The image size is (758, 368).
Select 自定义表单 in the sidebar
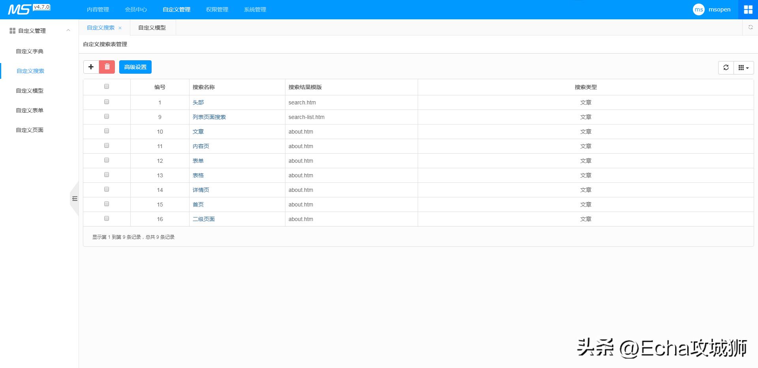[x=30, y=110]
